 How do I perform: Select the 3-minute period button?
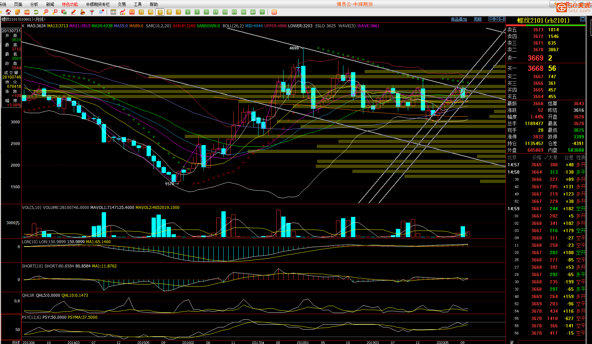197,12
